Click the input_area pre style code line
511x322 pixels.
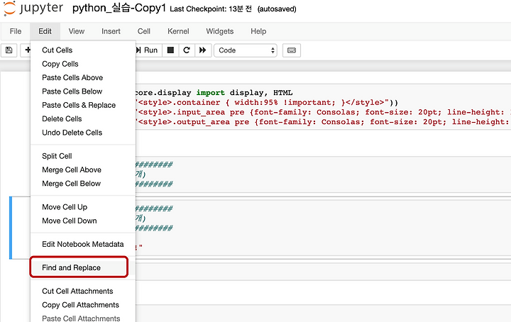(323, 112)
